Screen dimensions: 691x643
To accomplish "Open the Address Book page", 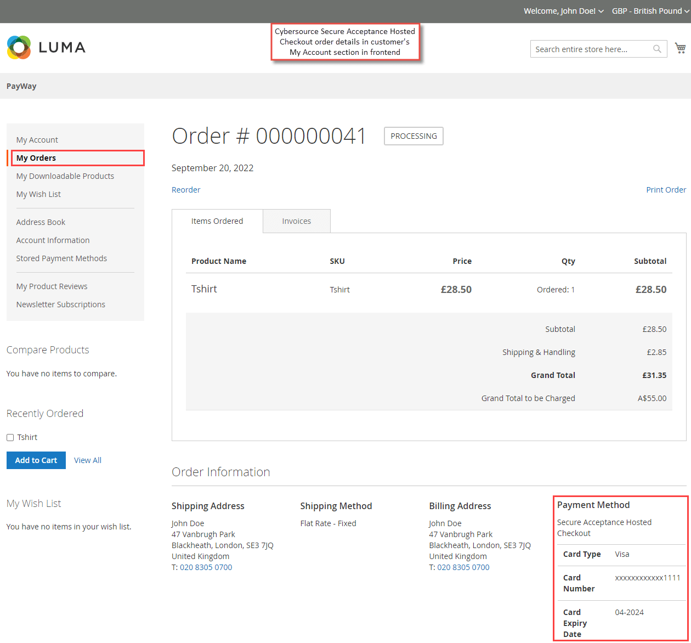I will (41, 222).
